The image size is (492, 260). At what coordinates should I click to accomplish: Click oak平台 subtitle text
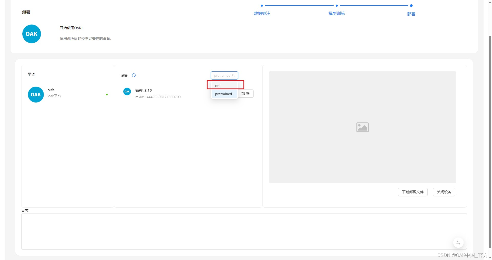coord(55,96)
